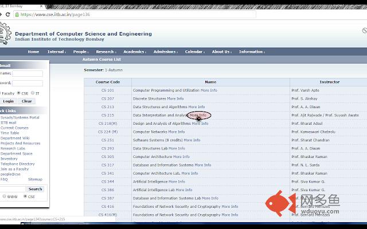The image size is (367, 229).
Task: Expand the About Us navigation menu
Action: click(x=222, y=52)
